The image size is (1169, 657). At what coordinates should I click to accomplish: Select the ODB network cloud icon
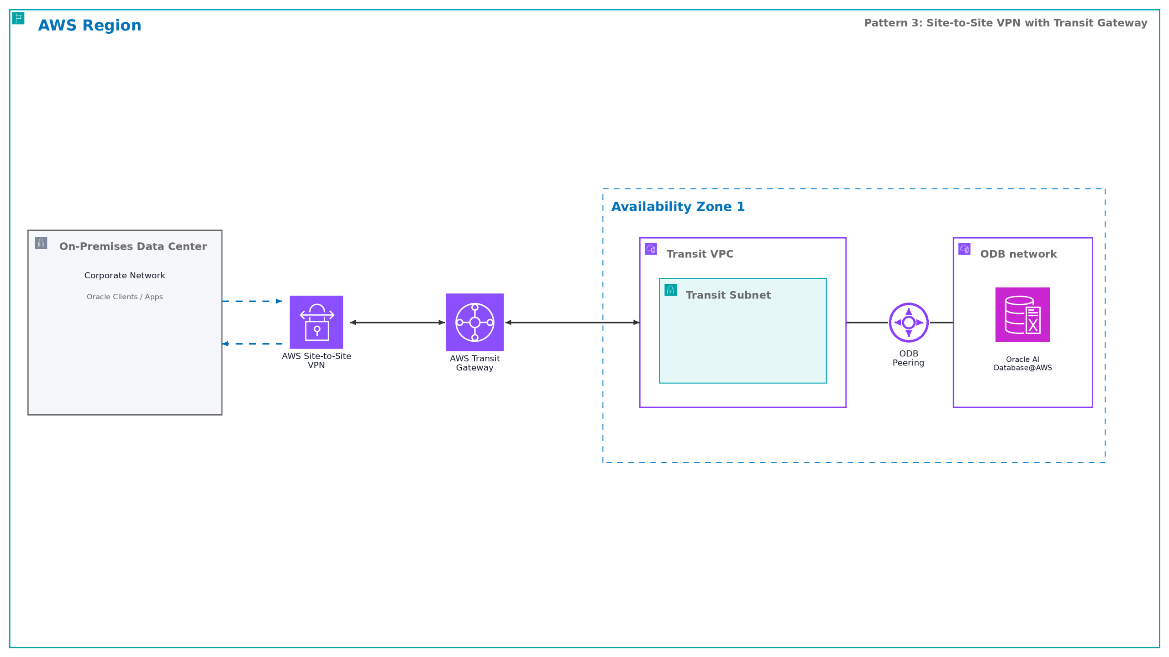pyautogui.click(x=964, y=249)
